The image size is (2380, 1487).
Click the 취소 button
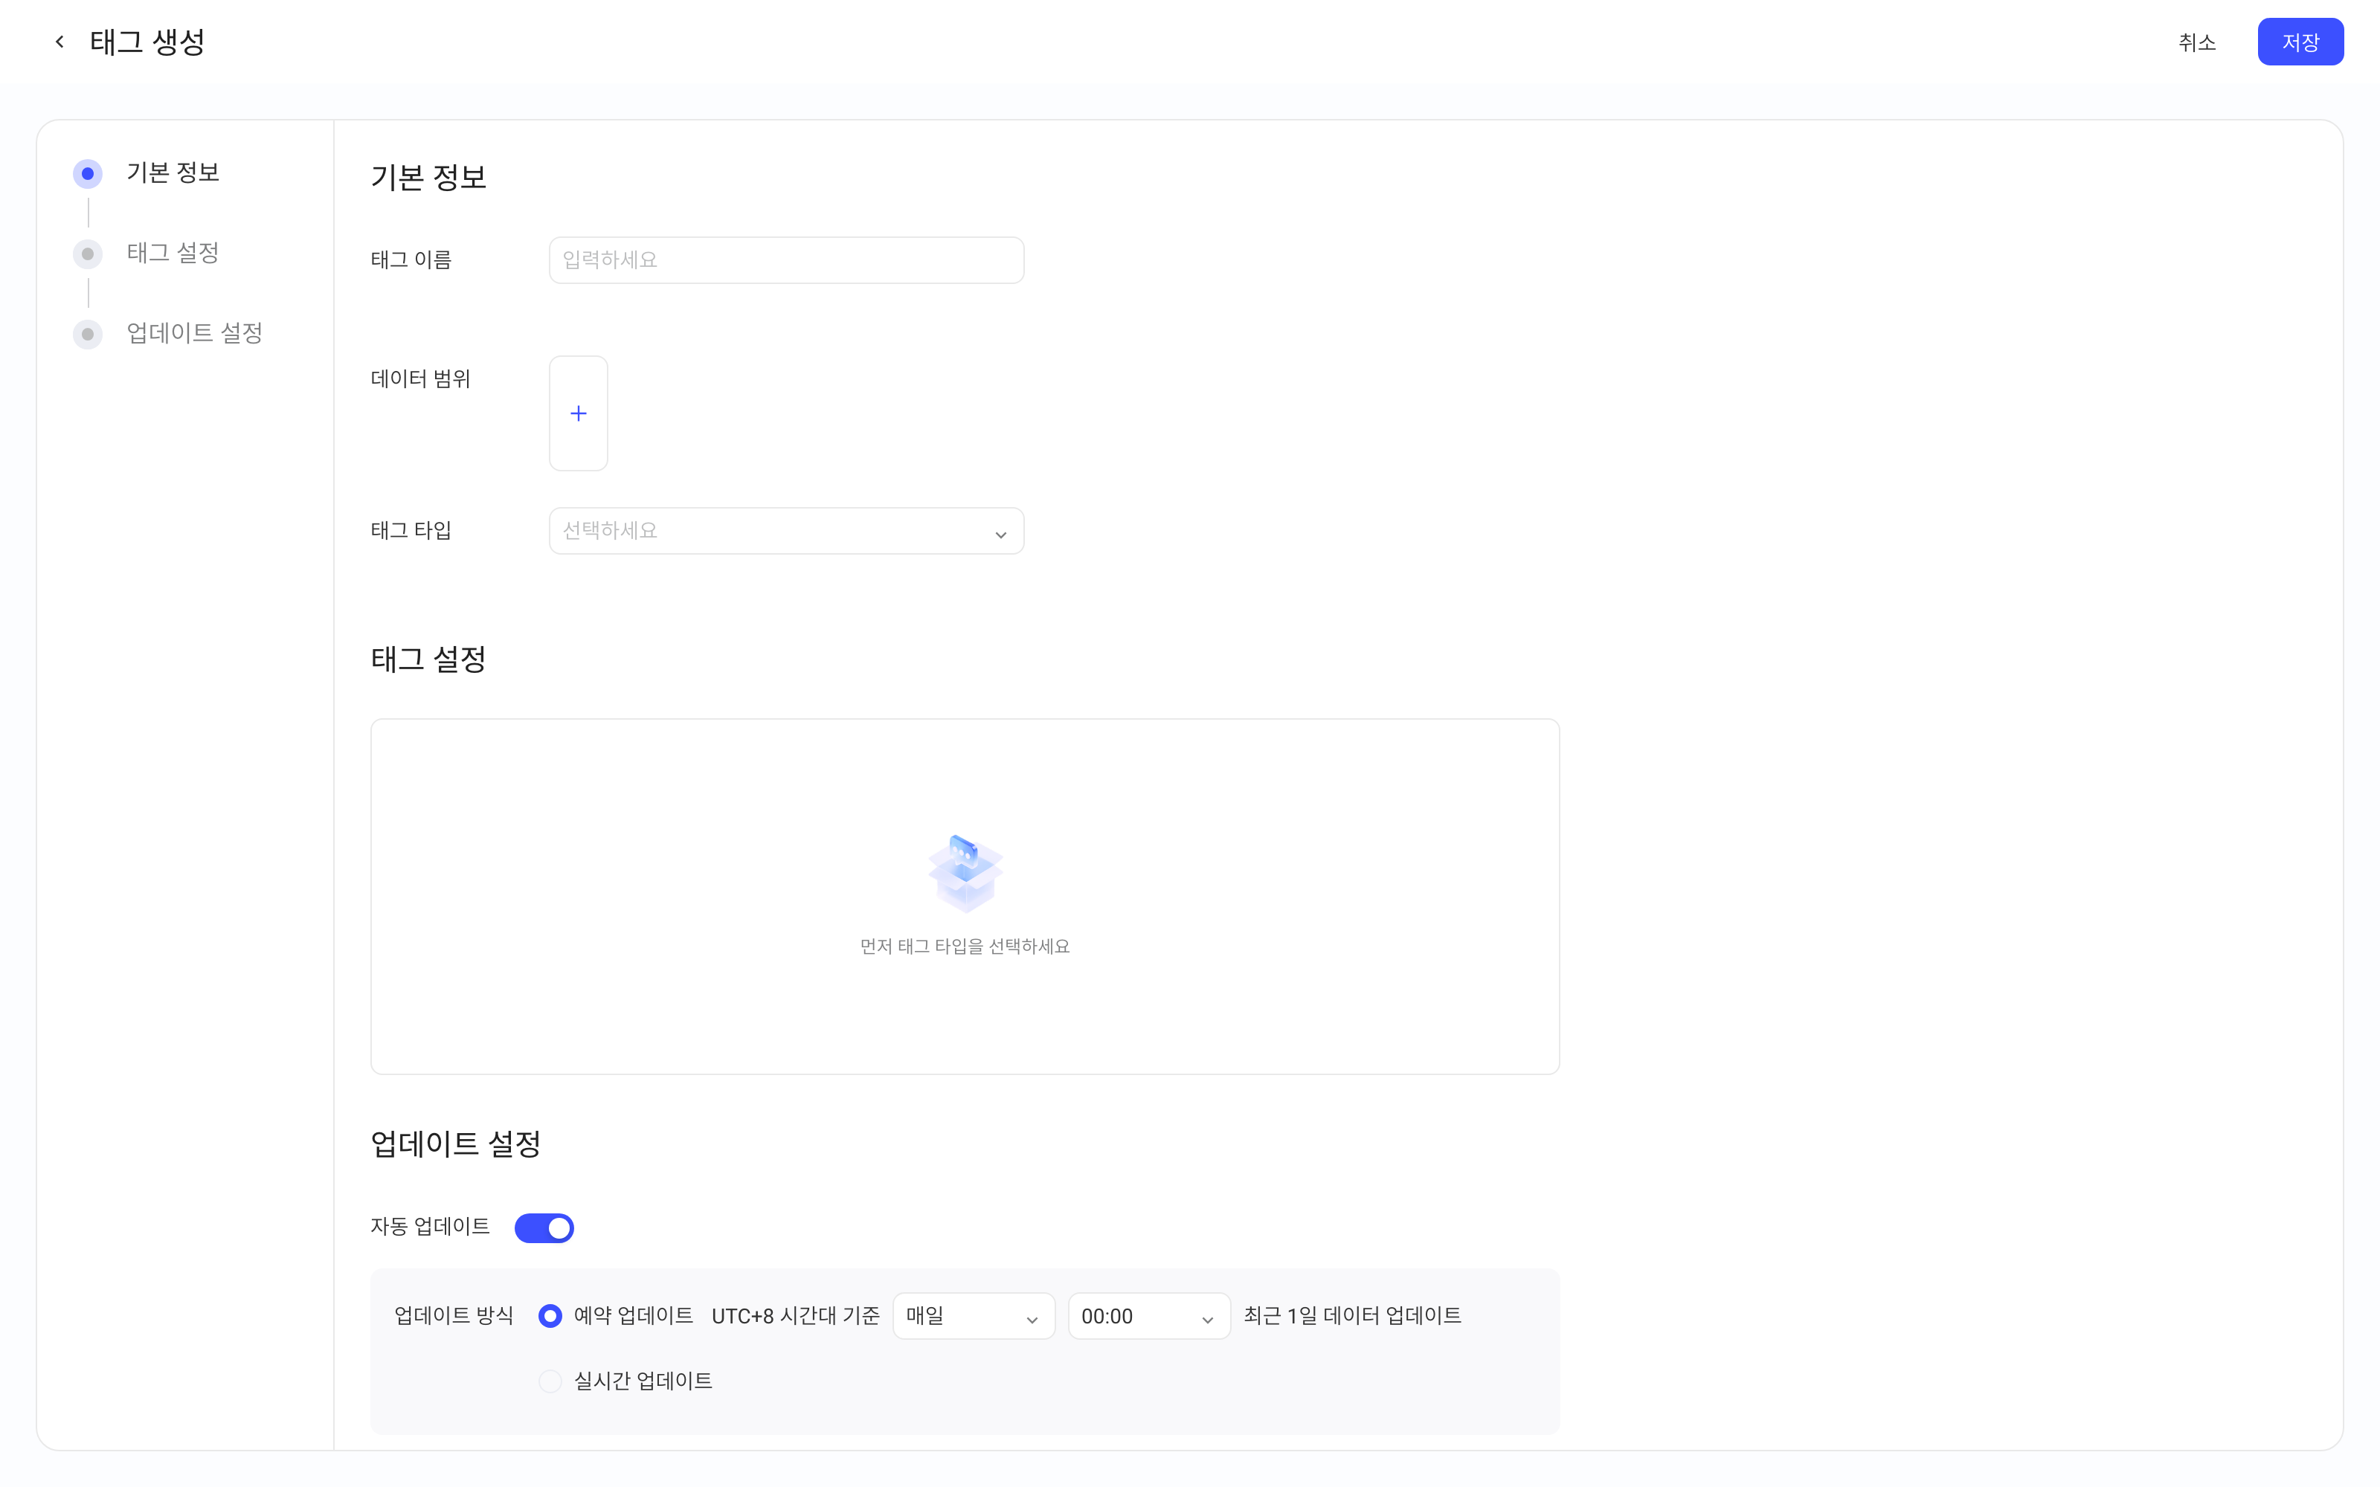coord(2196,42)
